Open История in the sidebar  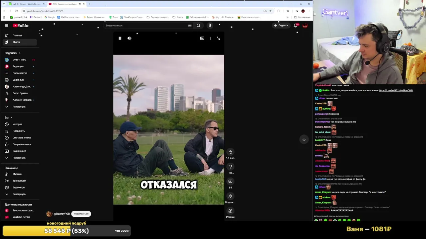(20, 124)
